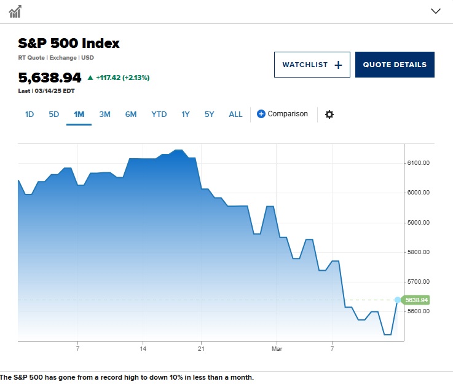This screenshot has width=453, height=384.
Task: Click the green up-arrow change indicator
Action: 90,78
